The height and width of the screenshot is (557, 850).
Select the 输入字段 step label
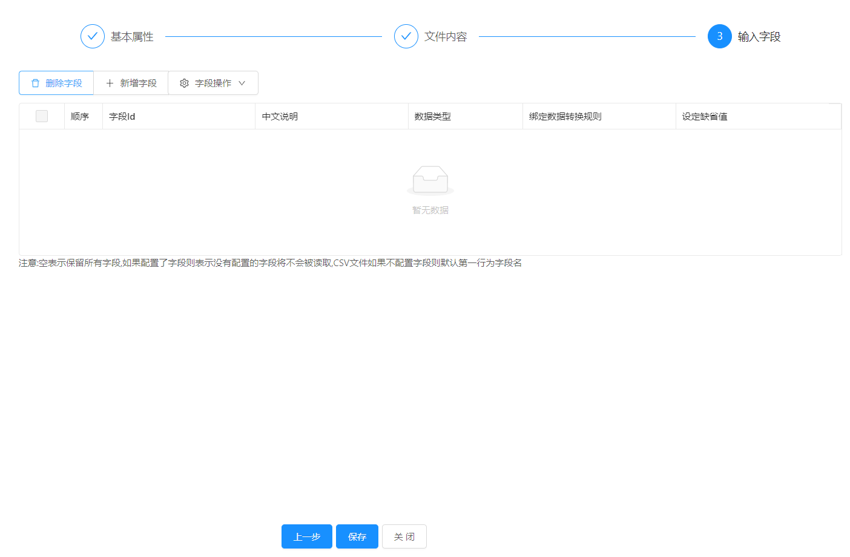coord(759,37)
